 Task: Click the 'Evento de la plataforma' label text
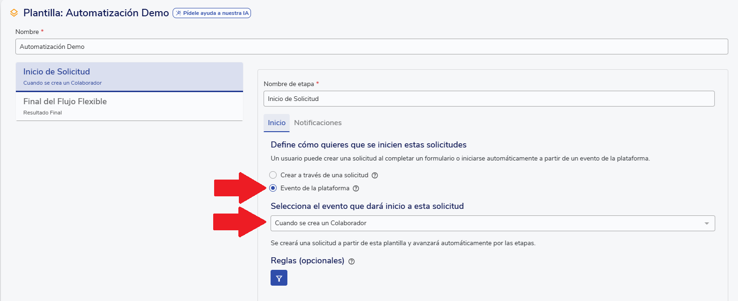pos(314,188)
